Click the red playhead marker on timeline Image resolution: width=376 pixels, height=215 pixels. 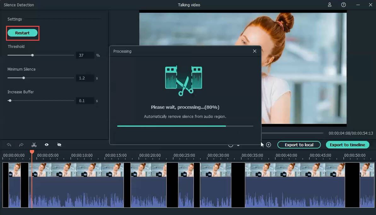point(32,152)
